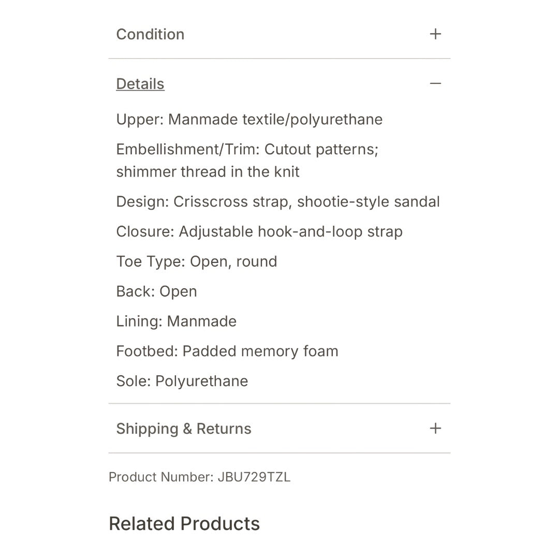Viewport: 559px width, 559px height.
Task: Click the Embellishment/Trim label
Action: click(188, 150)
